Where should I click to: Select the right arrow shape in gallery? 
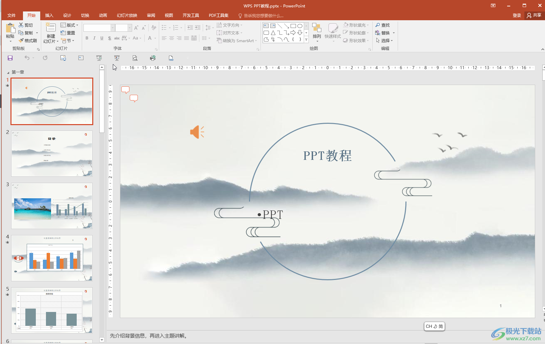pos(293,33)
